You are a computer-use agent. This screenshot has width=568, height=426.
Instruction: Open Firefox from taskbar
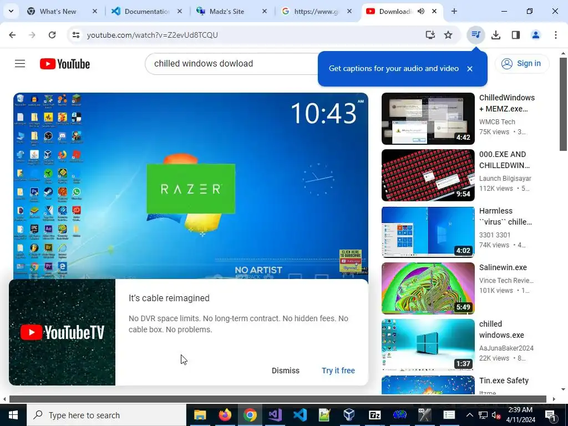click(225, 415)
